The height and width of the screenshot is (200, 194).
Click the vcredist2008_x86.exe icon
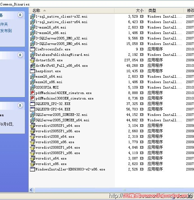coord(32,142)
